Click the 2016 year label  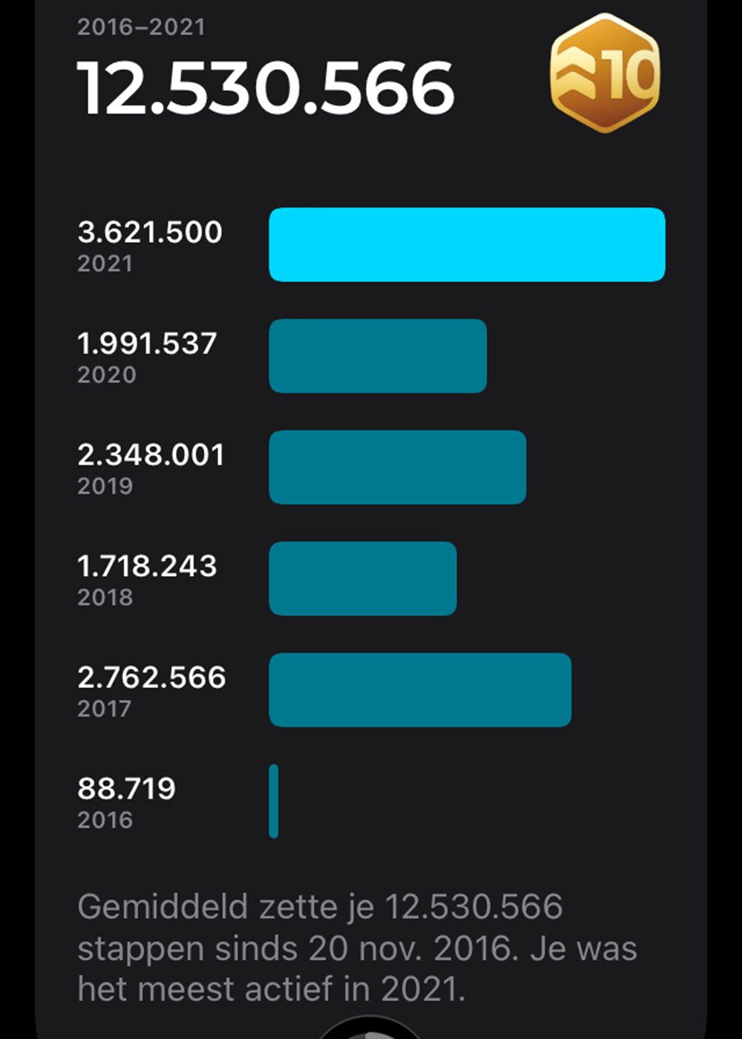105,820
